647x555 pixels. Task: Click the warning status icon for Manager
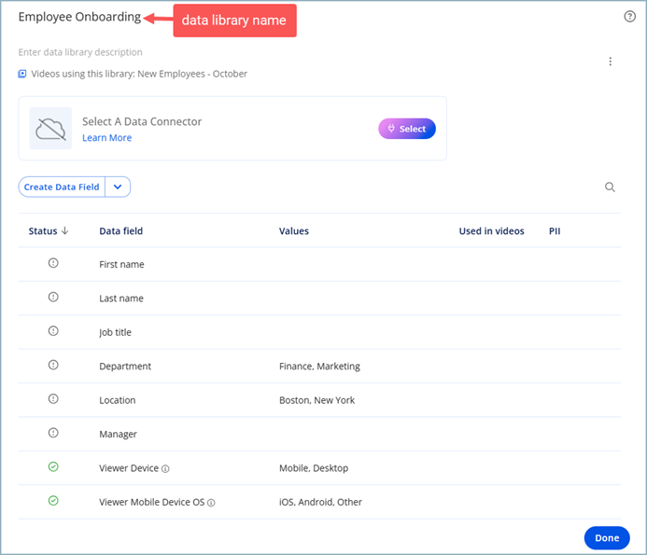53,433
